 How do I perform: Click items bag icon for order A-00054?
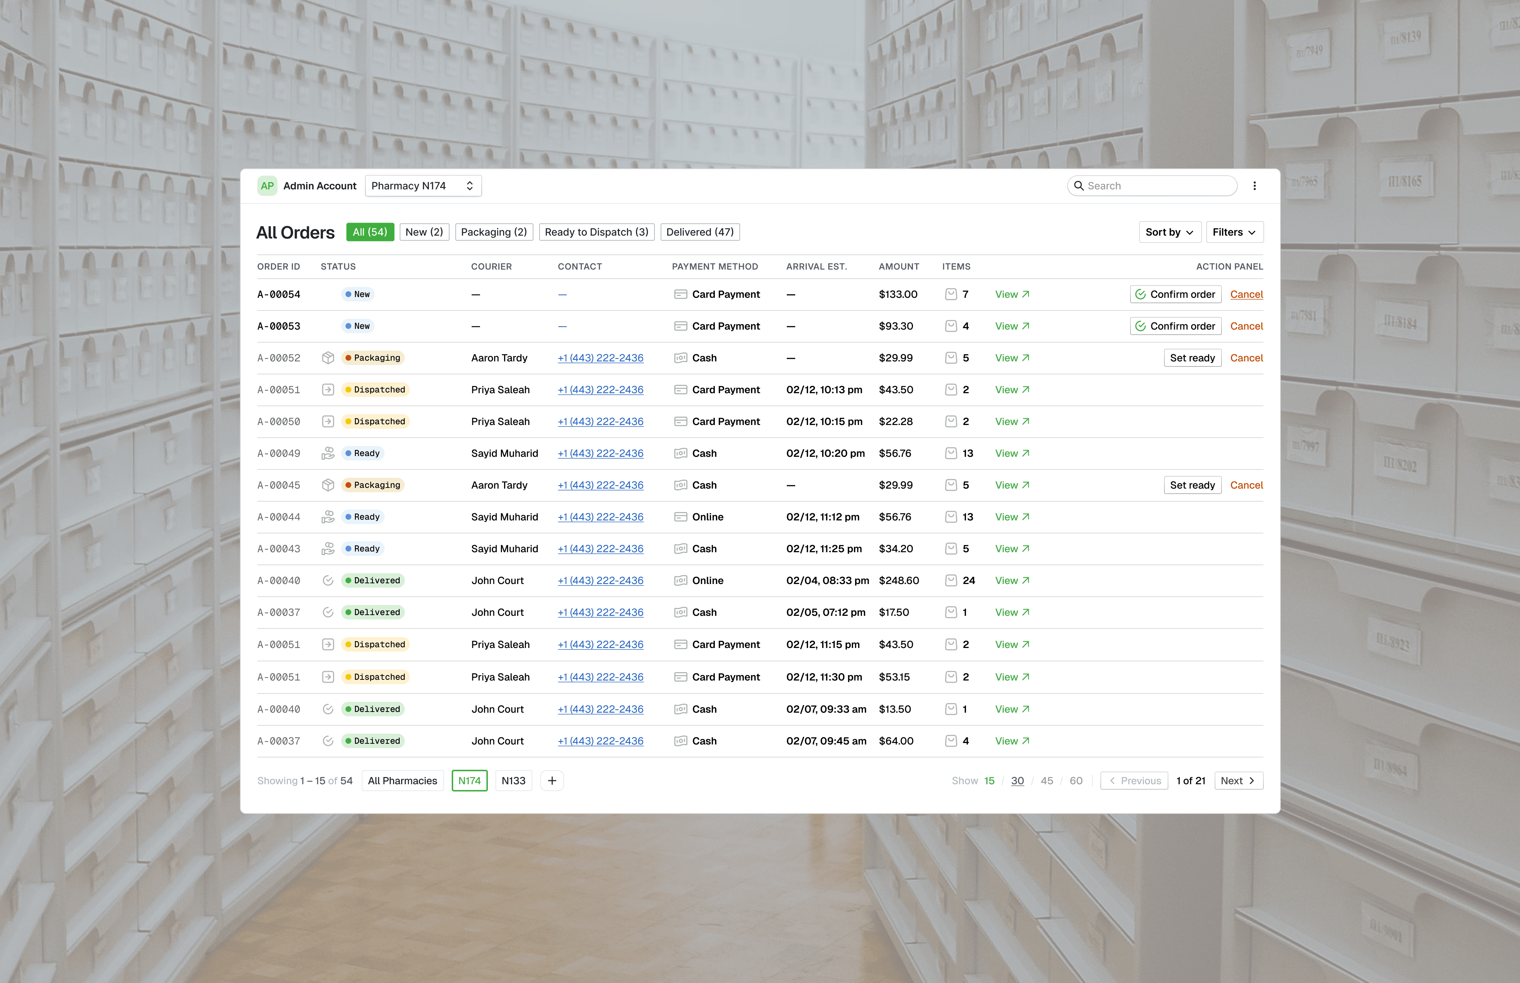coord(951,294)
